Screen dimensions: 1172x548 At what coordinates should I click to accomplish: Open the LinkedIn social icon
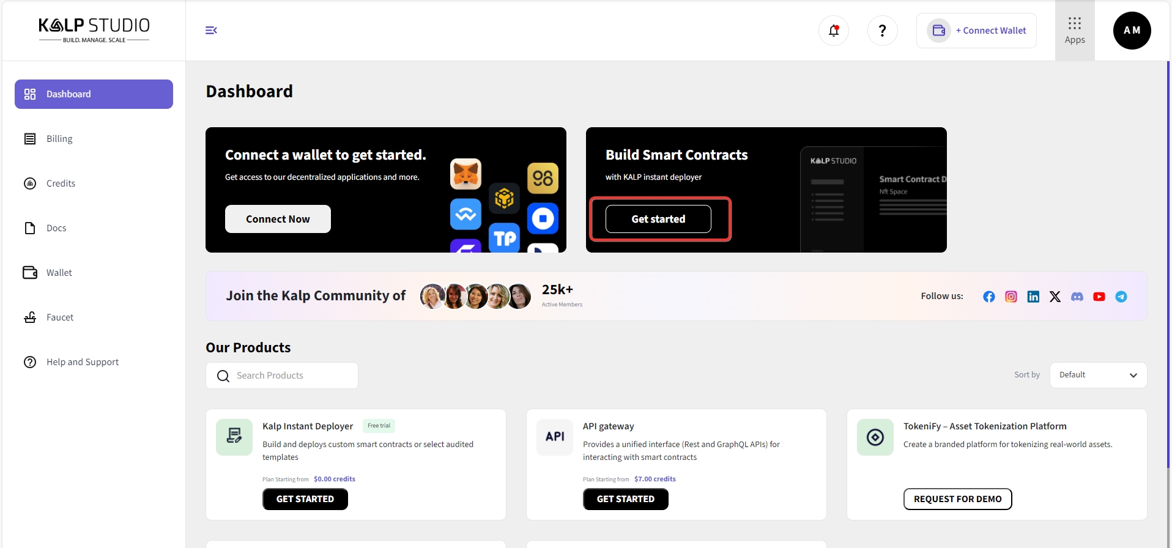tap(1033, 297)
